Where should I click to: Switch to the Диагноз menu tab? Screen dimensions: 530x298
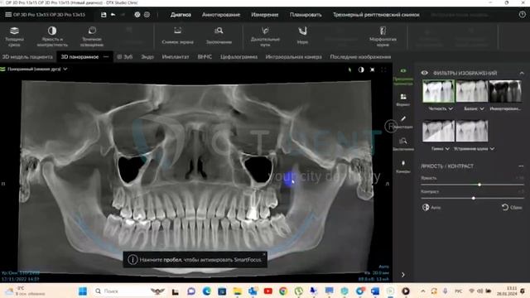pos(181,15)
